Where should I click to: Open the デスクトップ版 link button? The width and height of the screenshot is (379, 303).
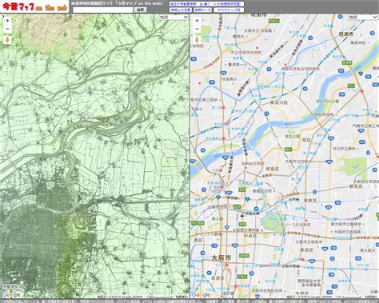(229, 10)
